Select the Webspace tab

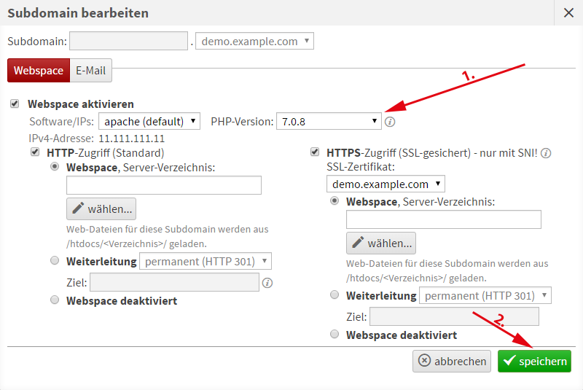(x=38, y=71)
